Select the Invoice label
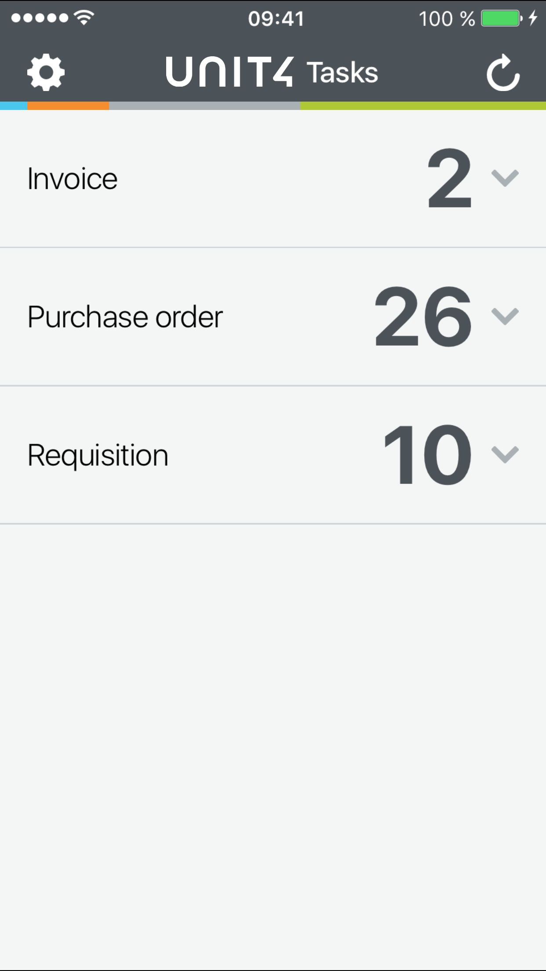Viewport: 546px width, 971px height. coord(73,179)
